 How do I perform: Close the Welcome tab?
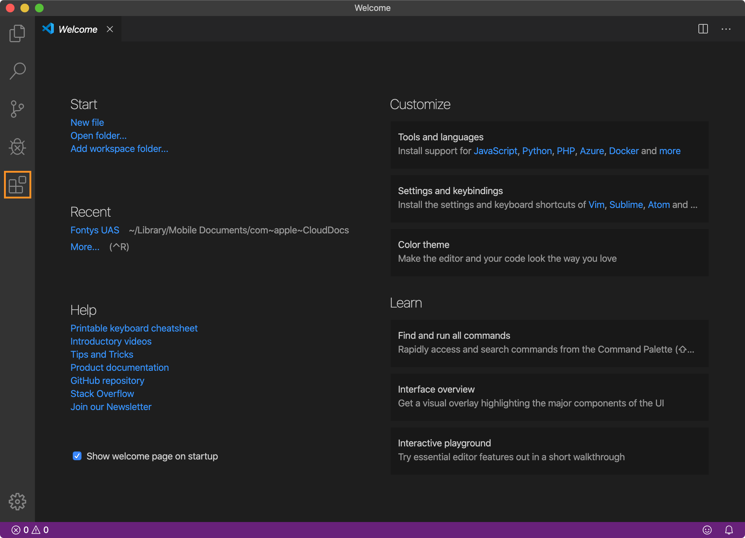tap(110, 29)
